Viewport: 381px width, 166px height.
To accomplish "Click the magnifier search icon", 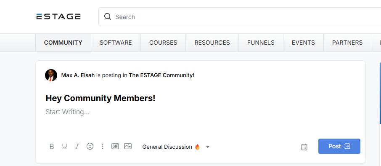I will (x=107, y=16).
